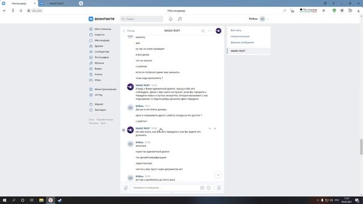Jump to latest messages with round down arrow

218,175
